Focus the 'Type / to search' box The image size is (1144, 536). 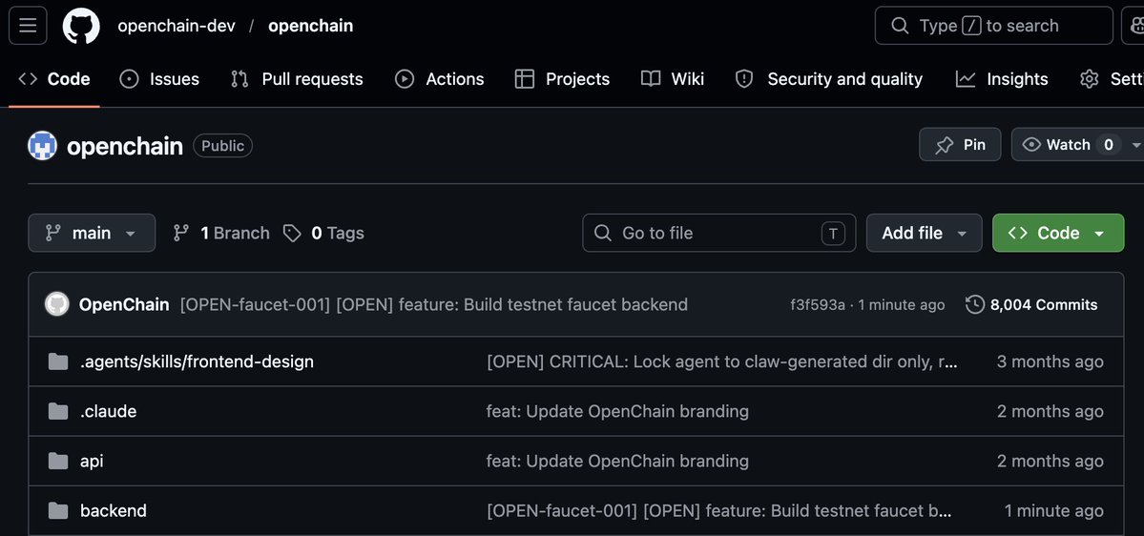[993, 26]
